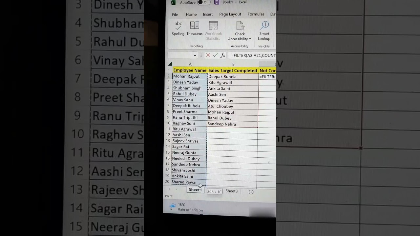Click inside the formula bar text

(253, 55)
